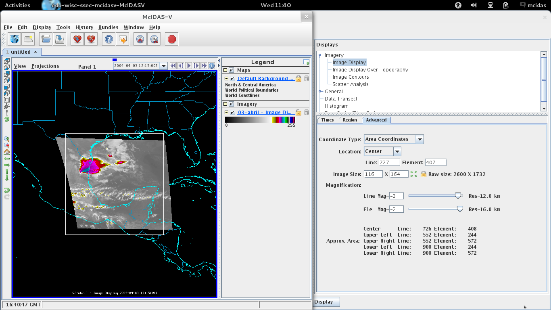551x310 pixels.
Task: Click the zoom out magnifier icon
Action: [7, 145]
